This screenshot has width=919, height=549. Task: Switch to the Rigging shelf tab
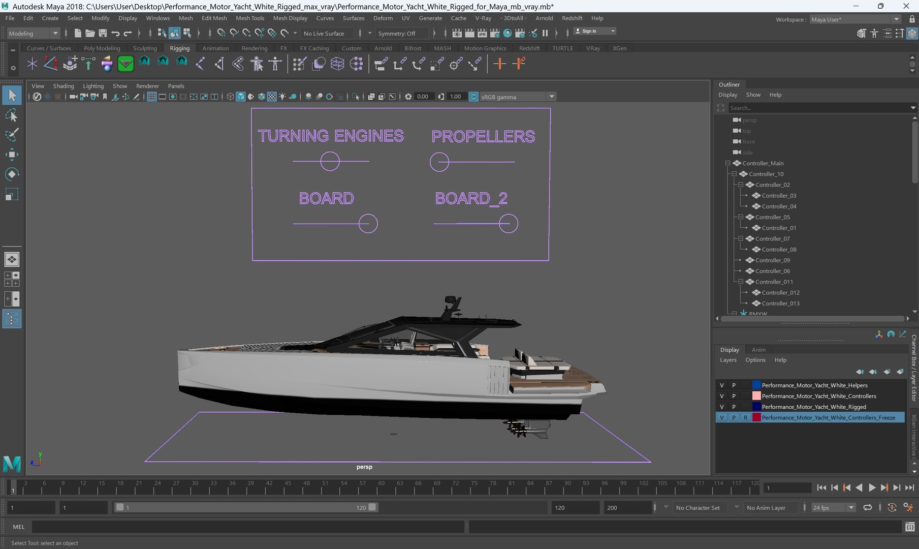click(x=179, y=48)
